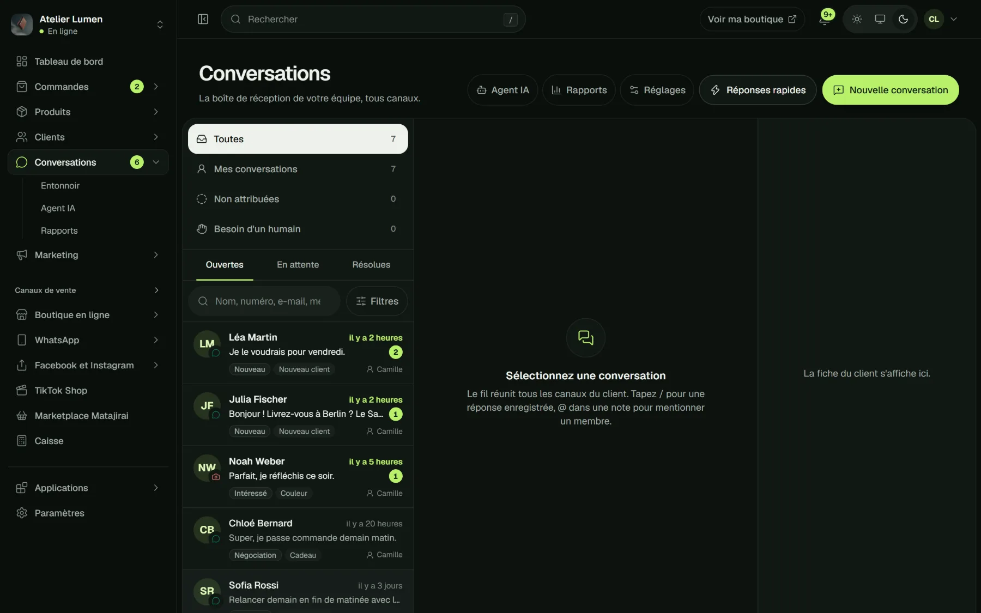
Task: Open the Réglages button
Action: coord(657,90)
